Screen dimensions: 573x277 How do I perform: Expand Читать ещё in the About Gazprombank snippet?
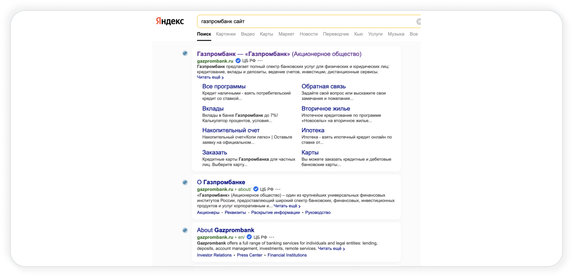[x=331, y=249]
